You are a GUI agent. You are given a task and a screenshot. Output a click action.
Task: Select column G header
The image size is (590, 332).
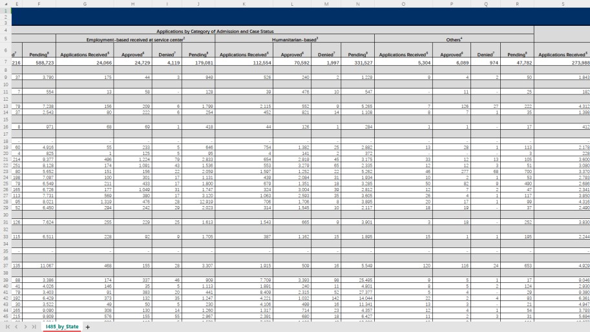coord(85,4)
